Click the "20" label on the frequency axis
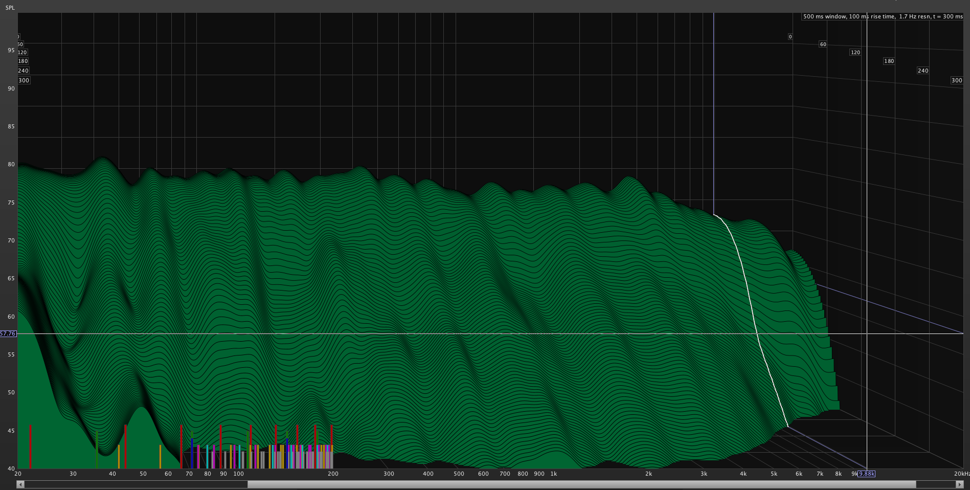This screenshot has height=490, width=970. point(18,474)
